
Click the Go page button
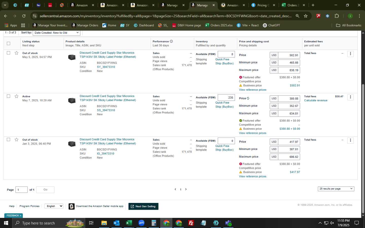45,190
